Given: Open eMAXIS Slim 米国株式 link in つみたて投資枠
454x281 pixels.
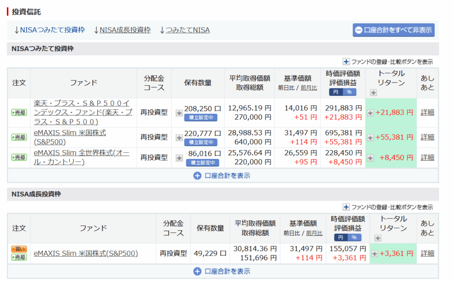Looking at the screenshot, I should click(x=70, y=137).
